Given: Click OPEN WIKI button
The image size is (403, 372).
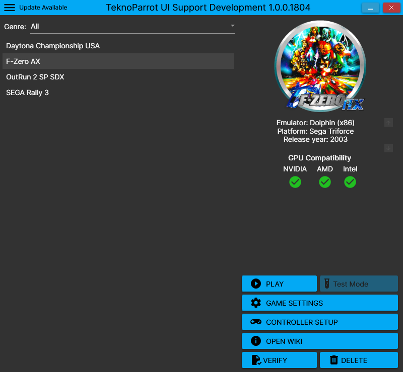Looking at the screenshot, I should click(x=320, y=341).
